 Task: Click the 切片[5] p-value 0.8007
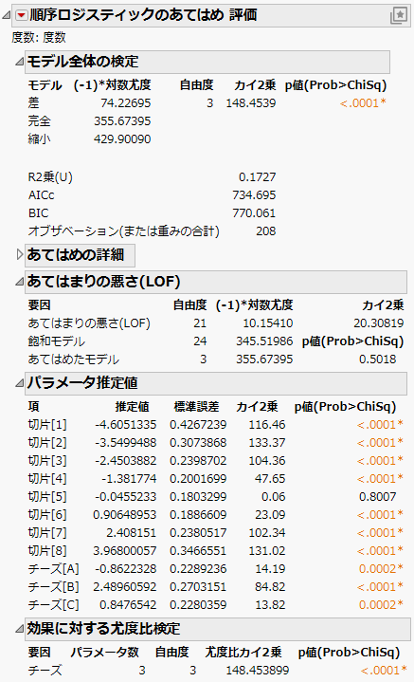[x=377, y=497]
